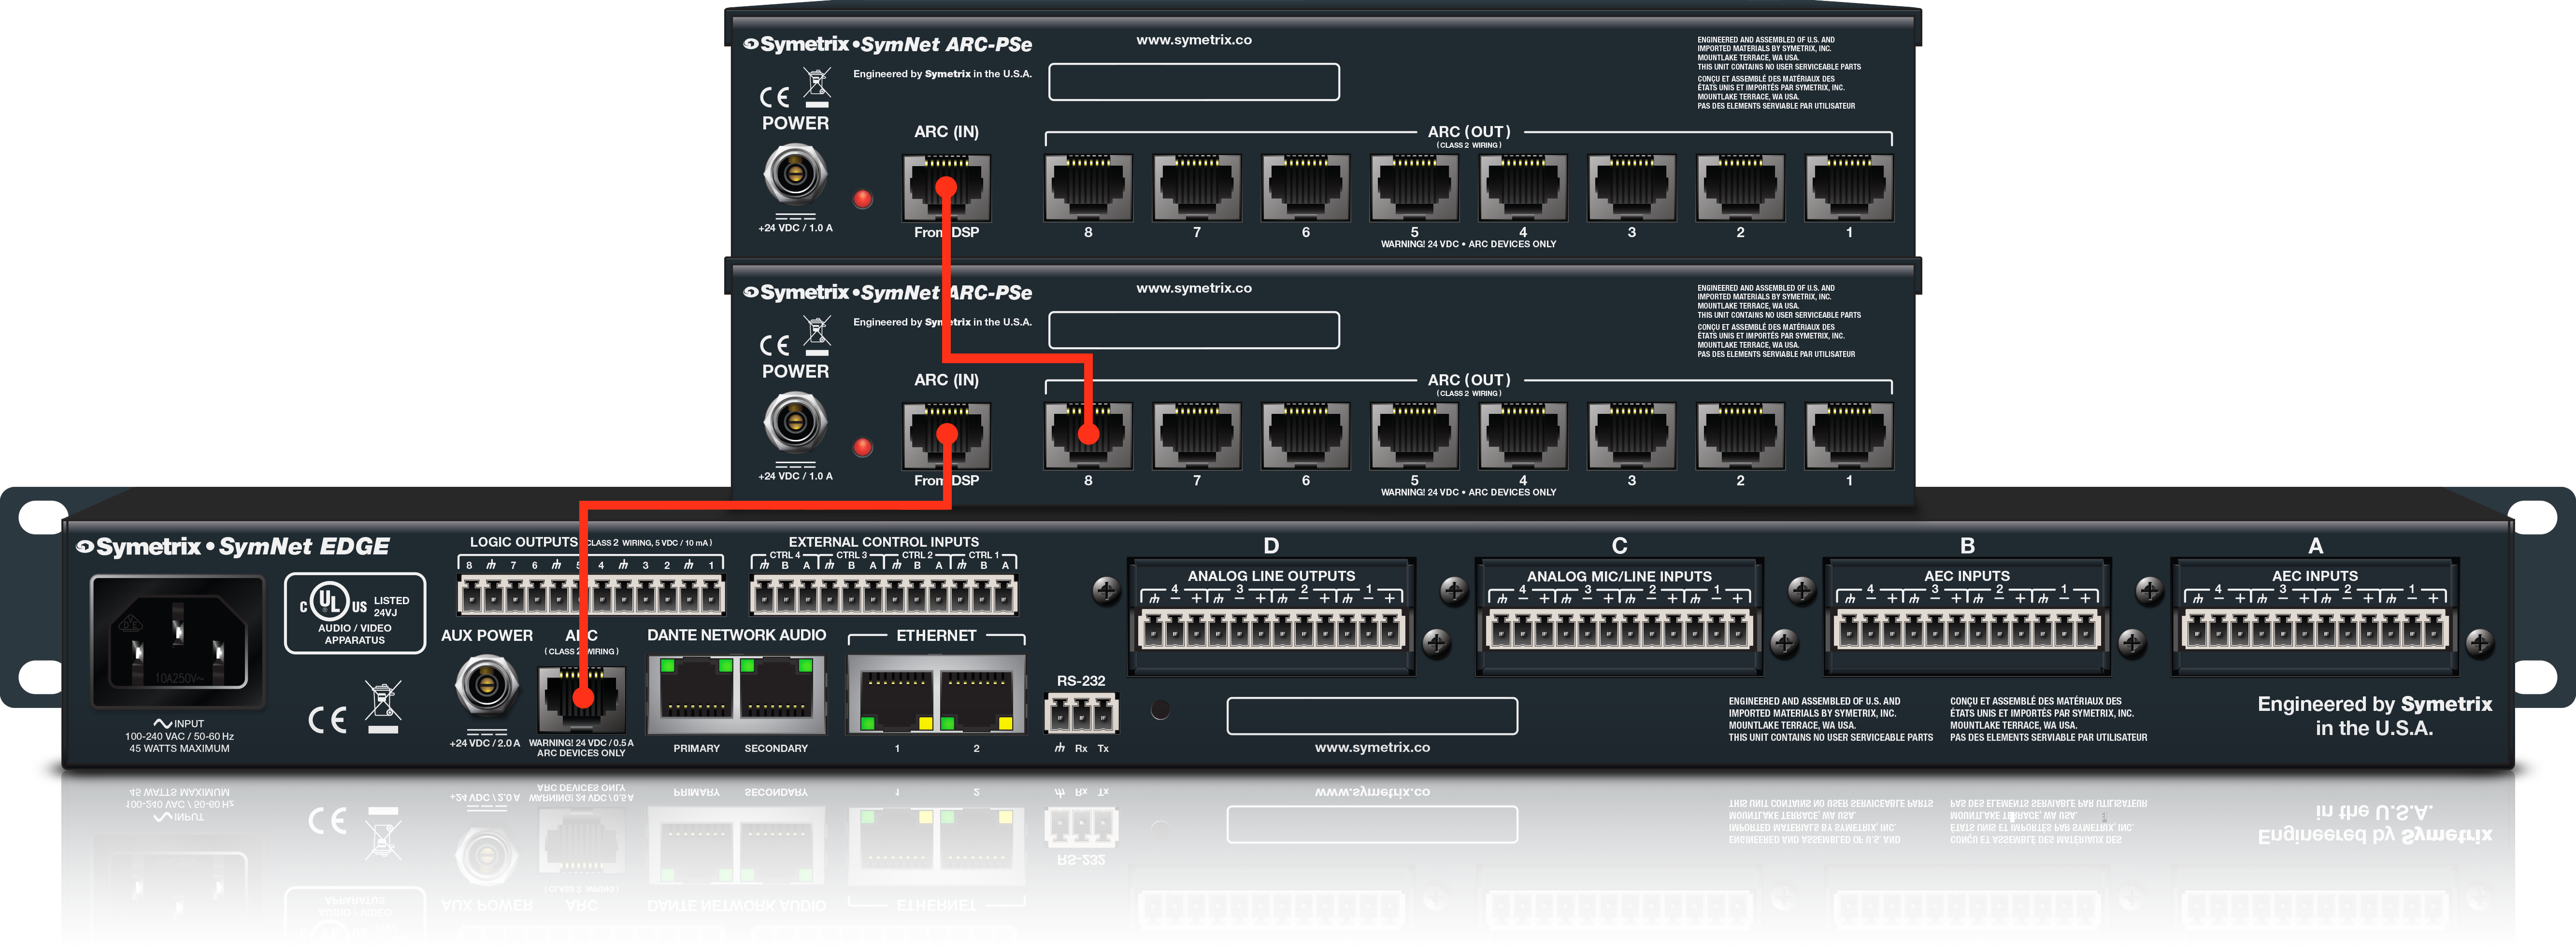Image resolution: width=2576 pixels, height=948 pixels.
Task: Click the crossed-out bin symbol on the upper ARC-PSe
Action: coord(817,87)
